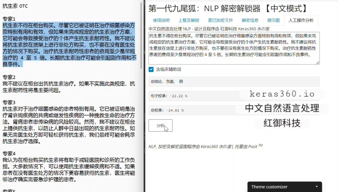
Task: Select the 人工操作分析 tab
Action: point(301,20)
